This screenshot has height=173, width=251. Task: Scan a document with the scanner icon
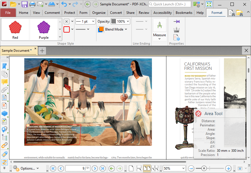(x=52, y=4)
